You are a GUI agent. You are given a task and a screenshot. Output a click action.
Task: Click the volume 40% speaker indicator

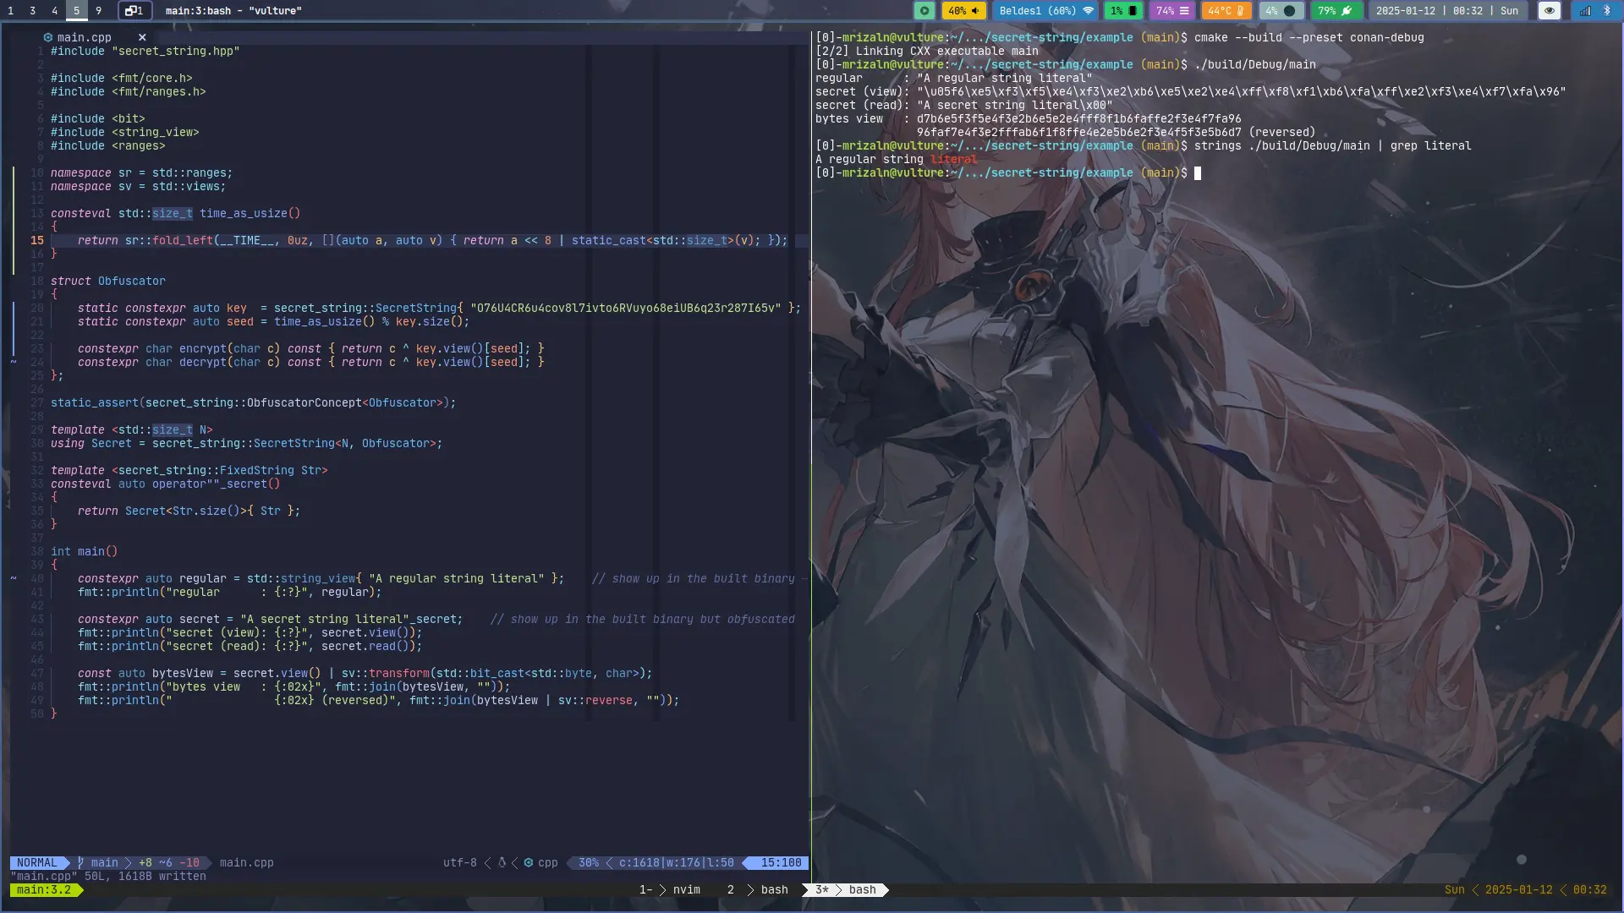pyautogui.click(x=964, y=11)
